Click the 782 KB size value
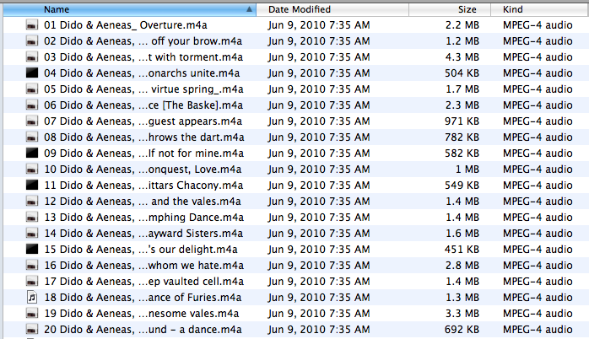The image size is (589, 339). coord(462,137)
